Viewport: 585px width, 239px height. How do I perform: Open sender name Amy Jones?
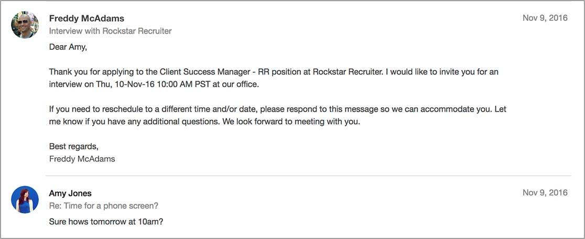click(x=70, y=193)
